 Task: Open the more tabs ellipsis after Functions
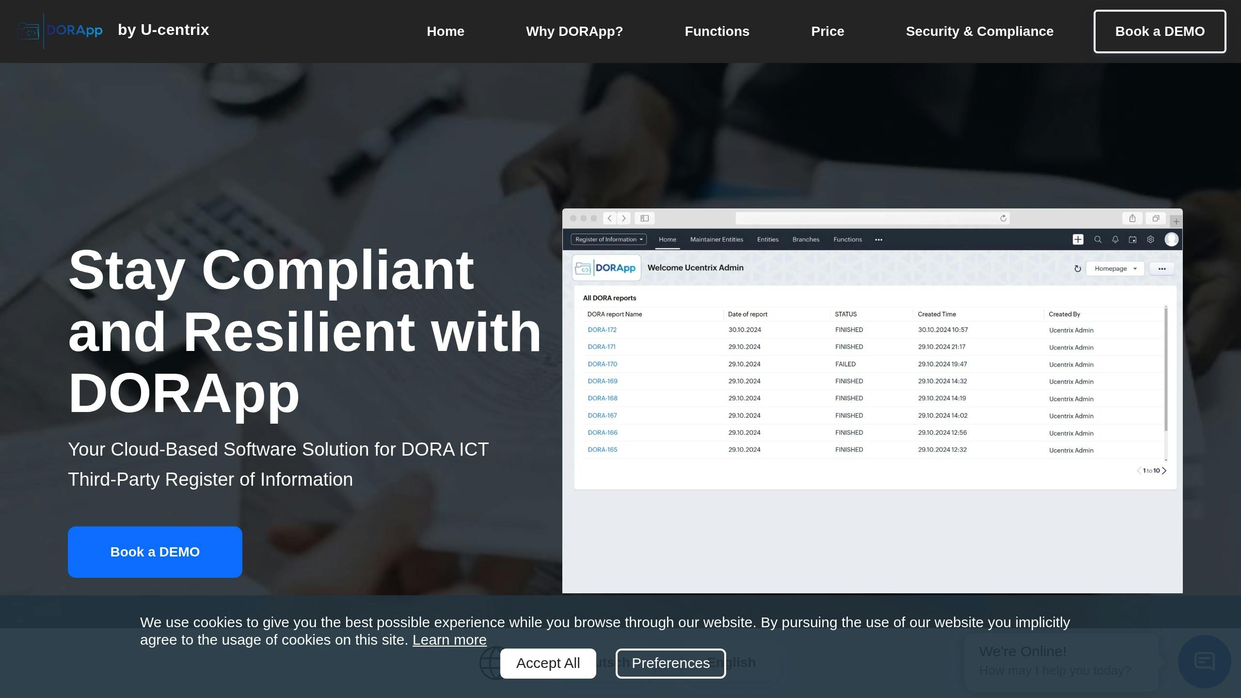coord(878,239)
